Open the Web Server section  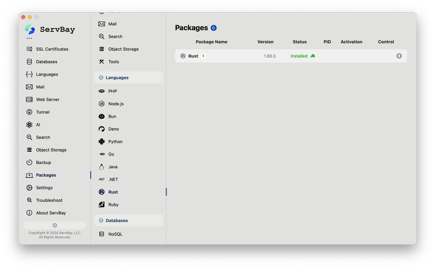click(x=43, y=99)
